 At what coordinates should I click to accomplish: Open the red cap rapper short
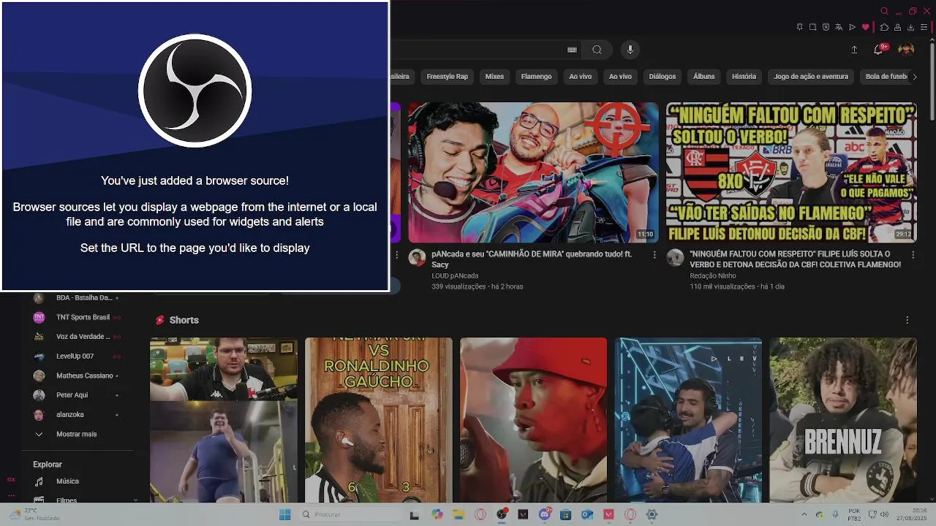pyautogui.click(x=533, y=420)
